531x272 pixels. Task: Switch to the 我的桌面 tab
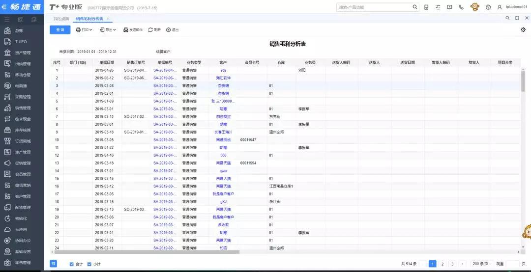(61, 19)
